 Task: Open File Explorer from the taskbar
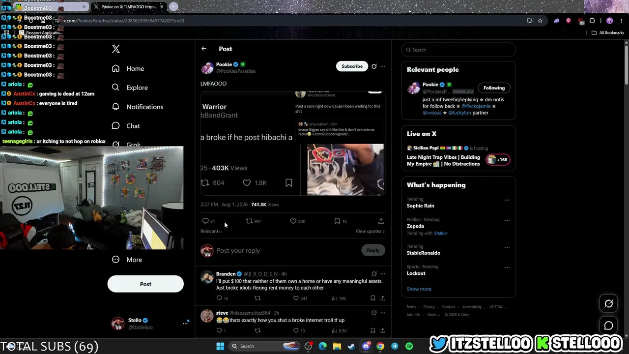pyautogui.click(x=337, y=346)
